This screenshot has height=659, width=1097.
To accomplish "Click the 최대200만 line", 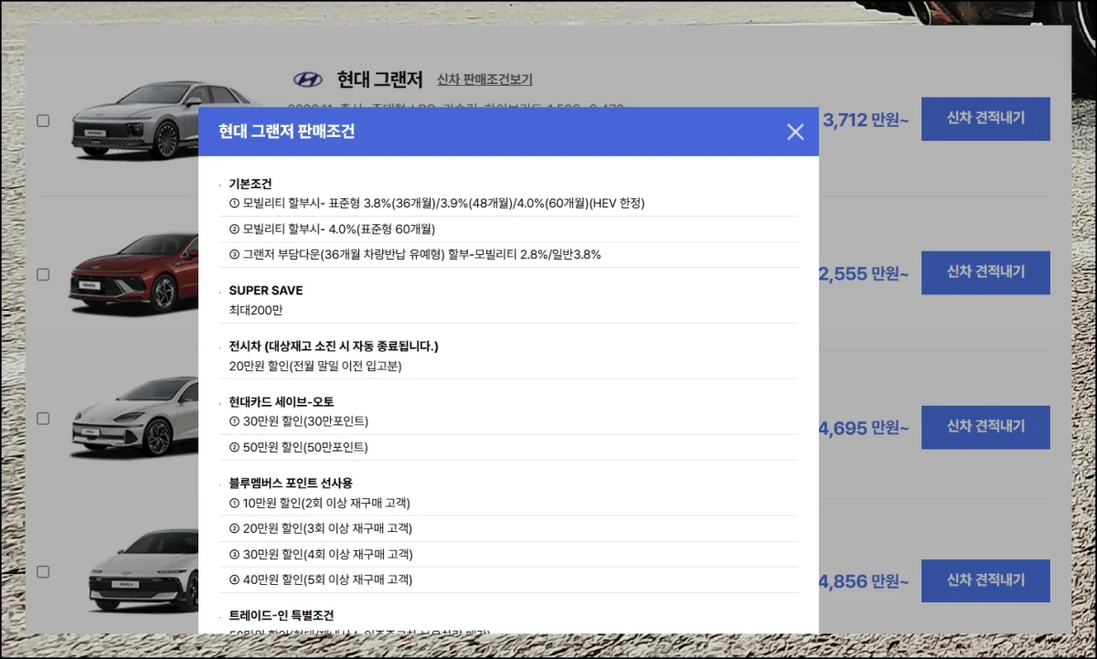I will (256, 310).
